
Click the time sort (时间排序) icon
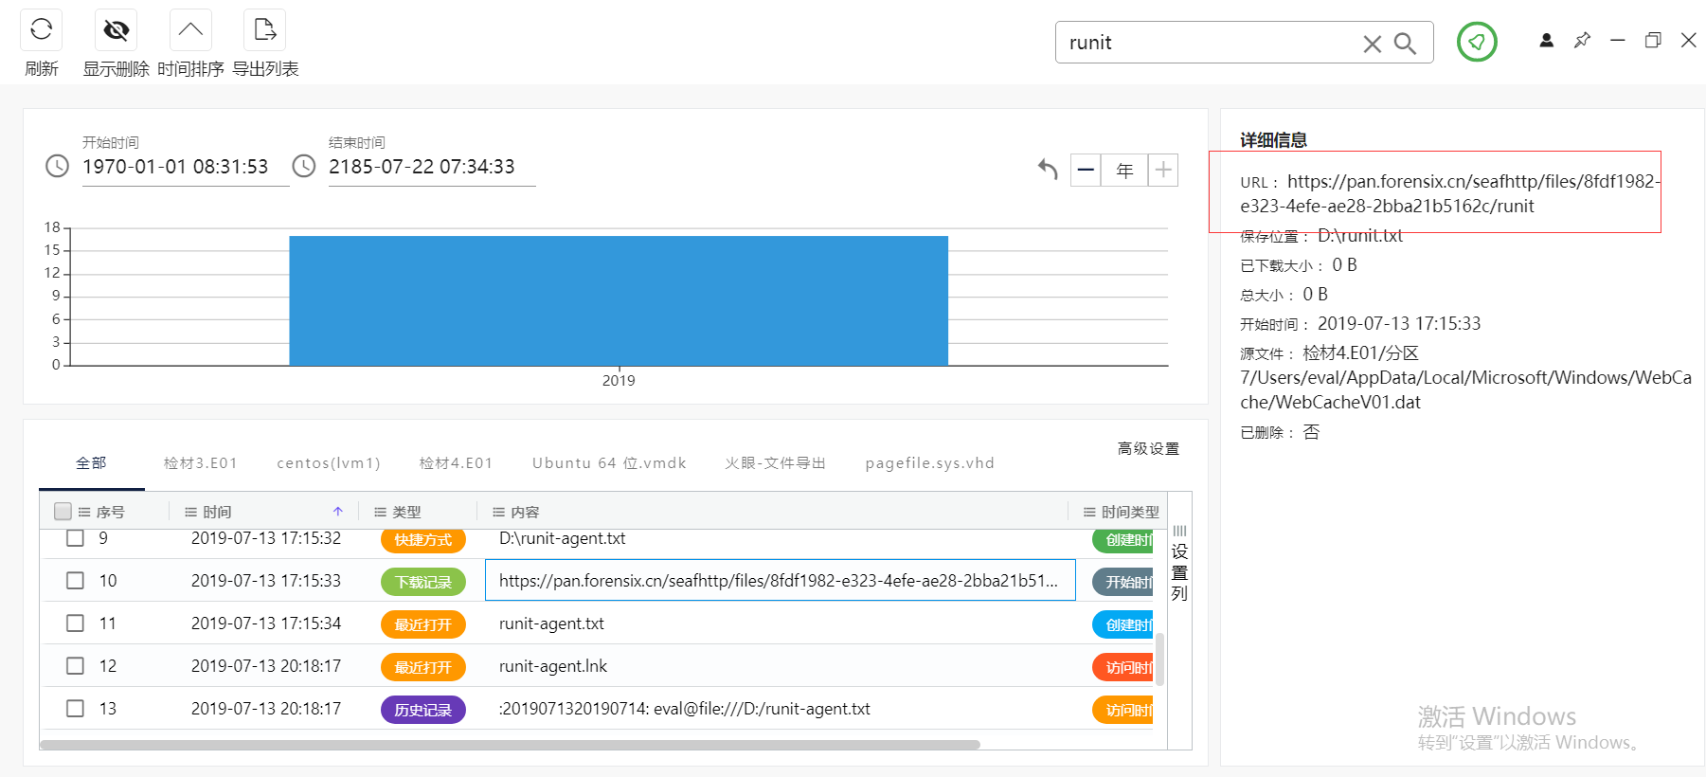(190, 29)
